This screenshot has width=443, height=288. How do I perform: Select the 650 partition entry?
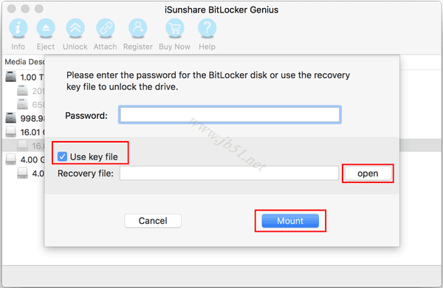[30, 105]
